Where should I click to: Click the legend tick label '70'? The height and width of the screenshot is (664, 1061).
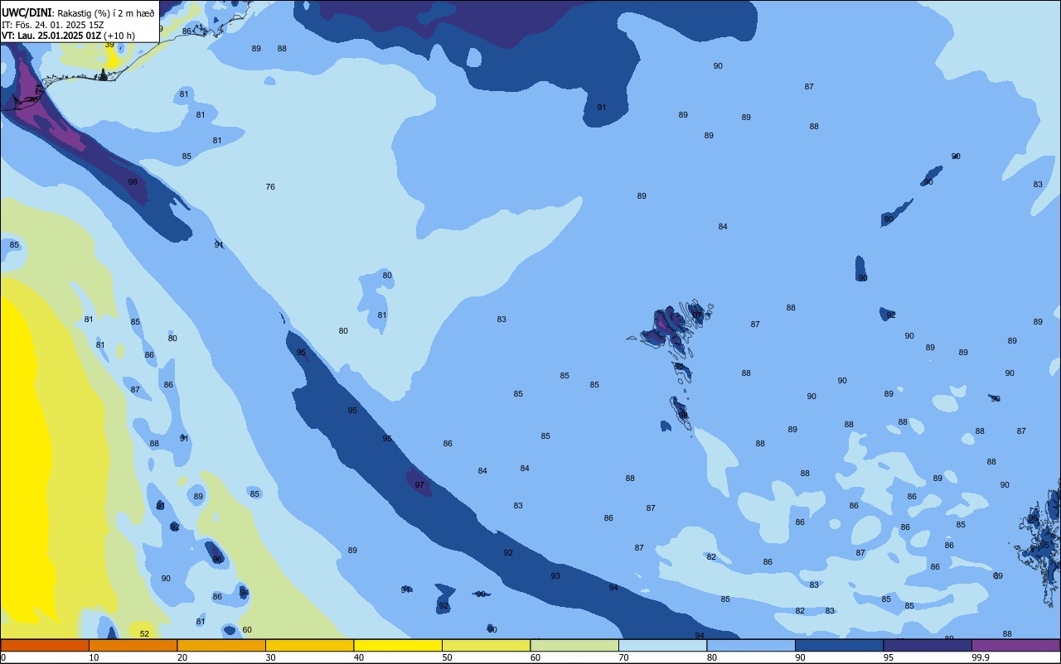(623, 657)
